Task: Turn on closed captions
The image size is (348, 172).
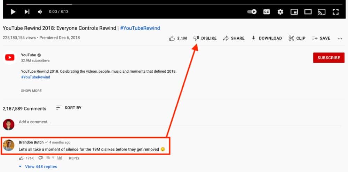Action: pos(267,12)
